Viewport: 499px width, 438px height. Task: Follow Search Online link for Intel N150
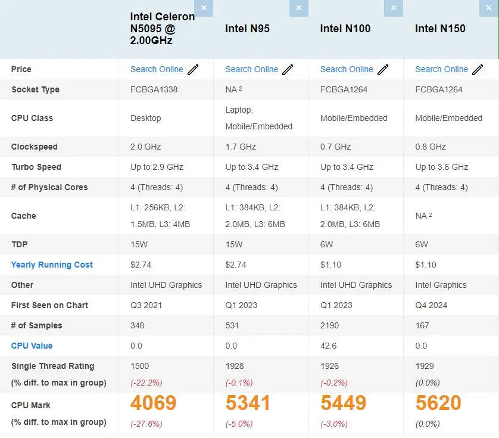tap(441, 69)
